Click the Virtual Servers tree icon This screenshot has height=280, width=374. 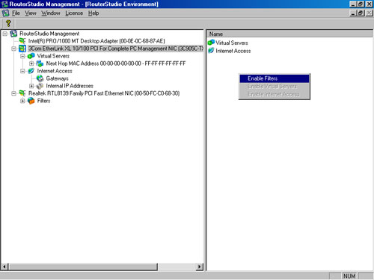[31, 56]
